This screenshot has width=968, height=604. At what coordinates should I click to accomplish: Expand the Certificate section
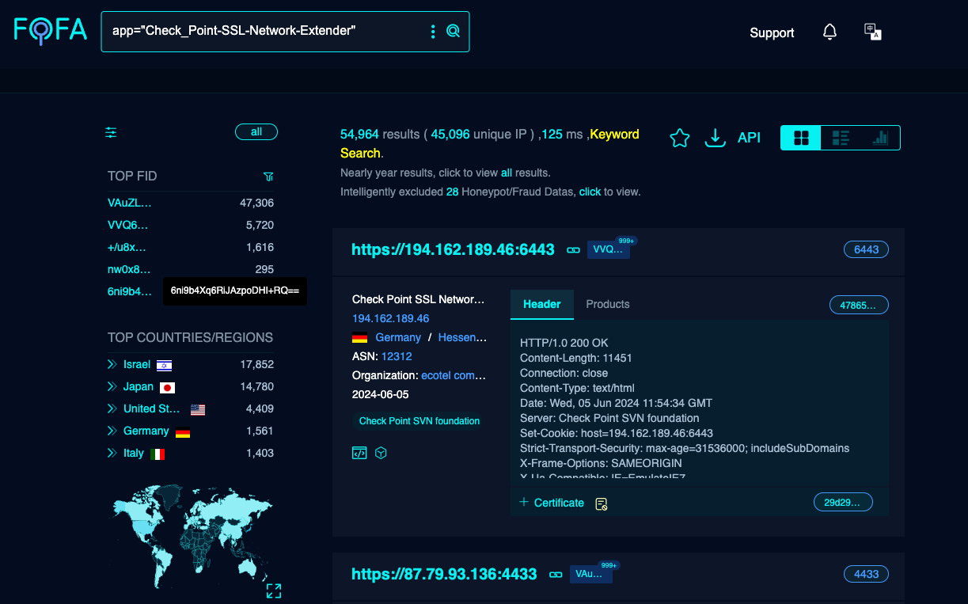(552, 503)
